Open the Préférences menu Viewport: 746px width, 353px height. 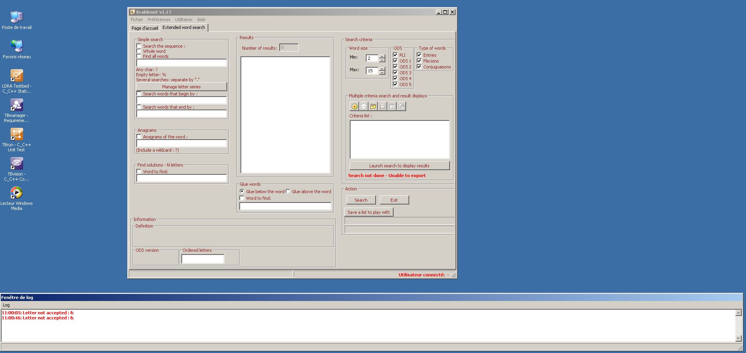(x=159, y=20)
